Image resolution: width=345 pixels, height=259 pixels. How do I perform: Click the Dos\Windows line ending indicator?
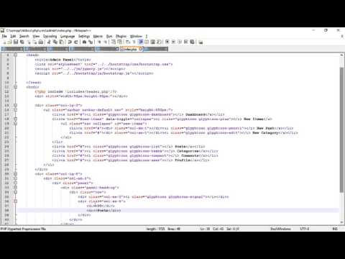pyautogui.click(x=280, y=229)
